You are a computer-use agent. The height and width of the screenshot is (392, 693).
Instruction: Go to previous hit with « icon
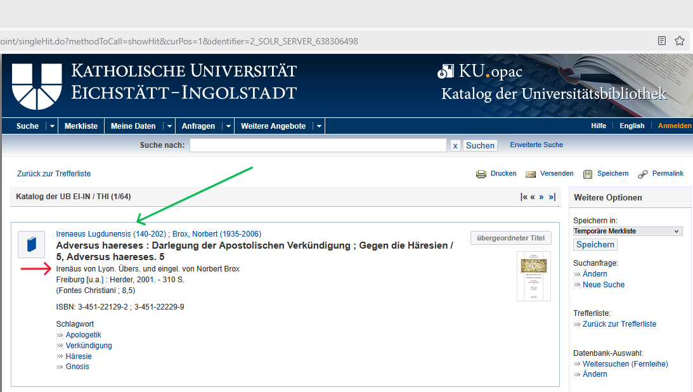[x=533, y=197]
